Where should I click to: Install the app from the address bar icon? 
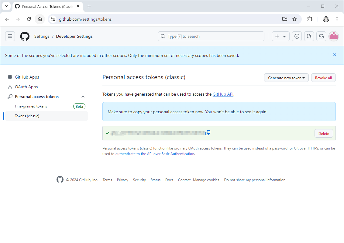click(x=284, y=19)
